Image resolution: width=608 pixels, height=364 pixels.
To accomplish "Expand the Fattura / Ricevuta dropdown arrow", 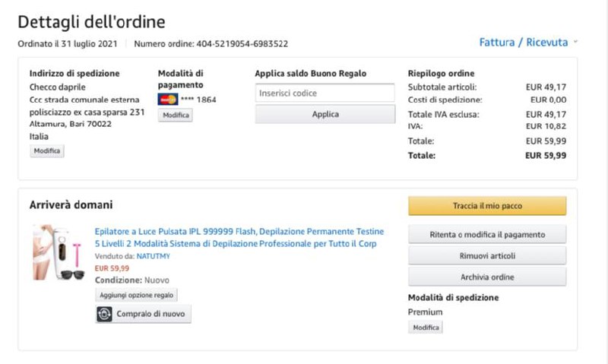I will pyautogui.click(x=576, y=43).
